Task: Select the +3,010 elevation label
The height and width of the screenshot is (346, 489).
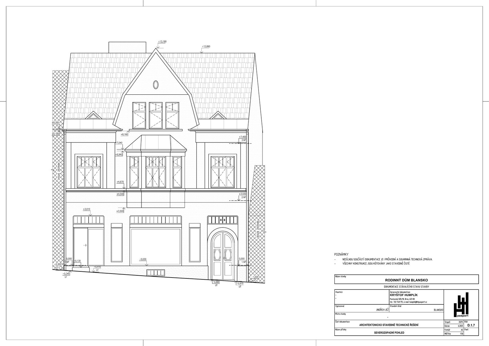Action: click(86, 209)
